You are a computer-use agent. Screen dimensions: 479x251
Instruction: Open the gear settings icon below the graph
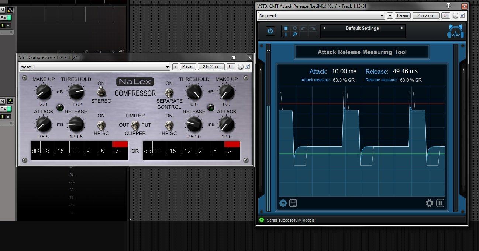[x=429, y=203]
